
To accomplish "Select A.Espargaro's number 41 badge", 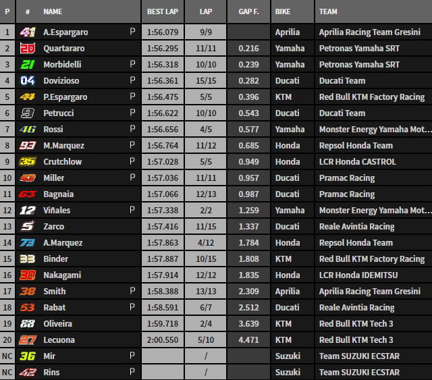I will [28, 32].
